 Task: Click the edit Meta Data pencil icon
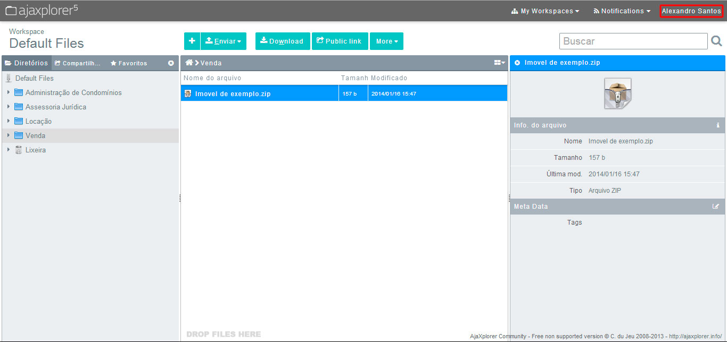coord(716,207)
